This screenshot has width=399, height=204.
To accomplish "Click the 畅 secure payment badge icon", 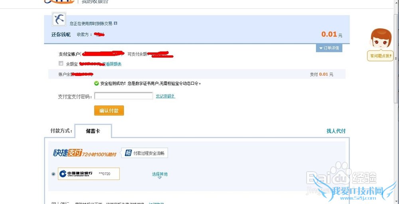I will point(128,153).
